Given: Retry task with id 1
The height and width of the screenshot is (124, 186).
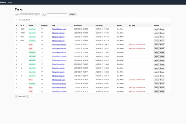Looking at the screenshot, I should coord(156,92).
